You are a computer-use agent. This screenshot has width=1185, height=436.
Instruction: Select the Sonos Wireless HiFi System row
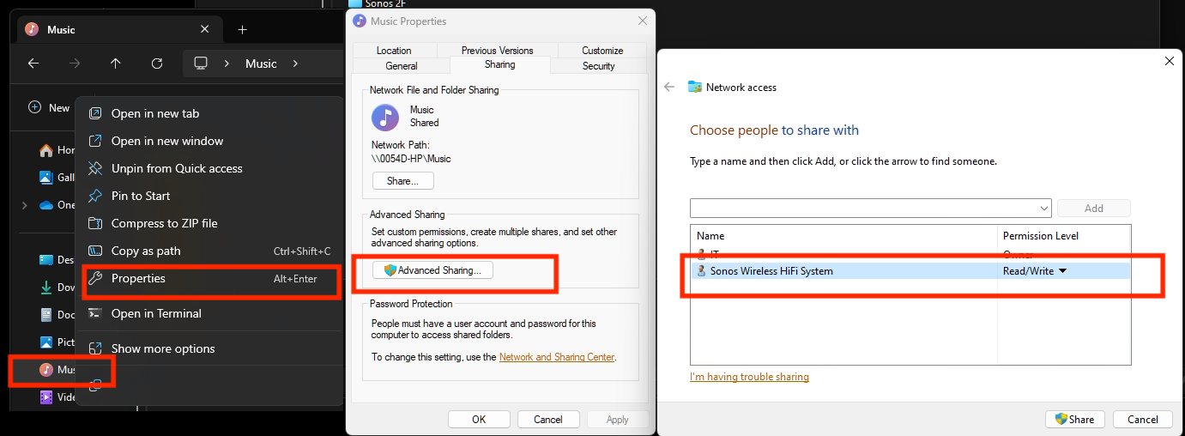910,271
